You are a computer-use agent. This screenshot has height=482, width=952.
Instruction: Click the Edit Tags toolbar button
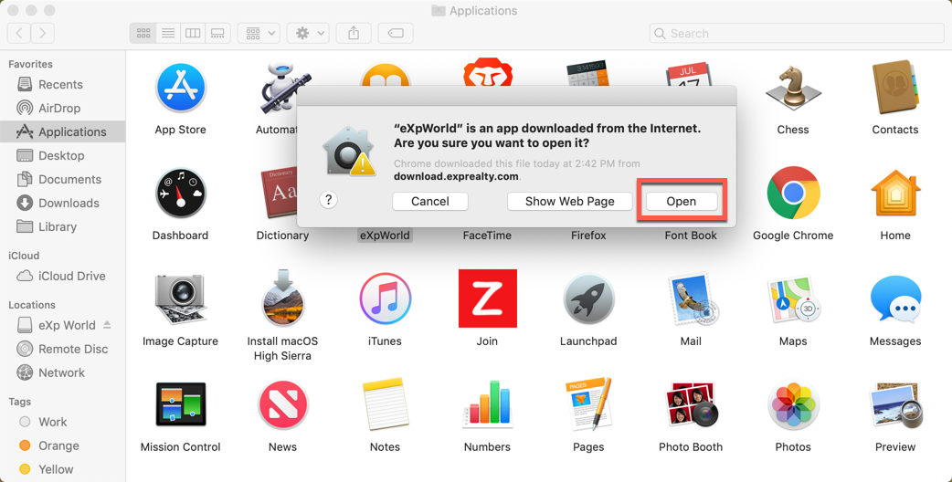click(x=396, y=34)
